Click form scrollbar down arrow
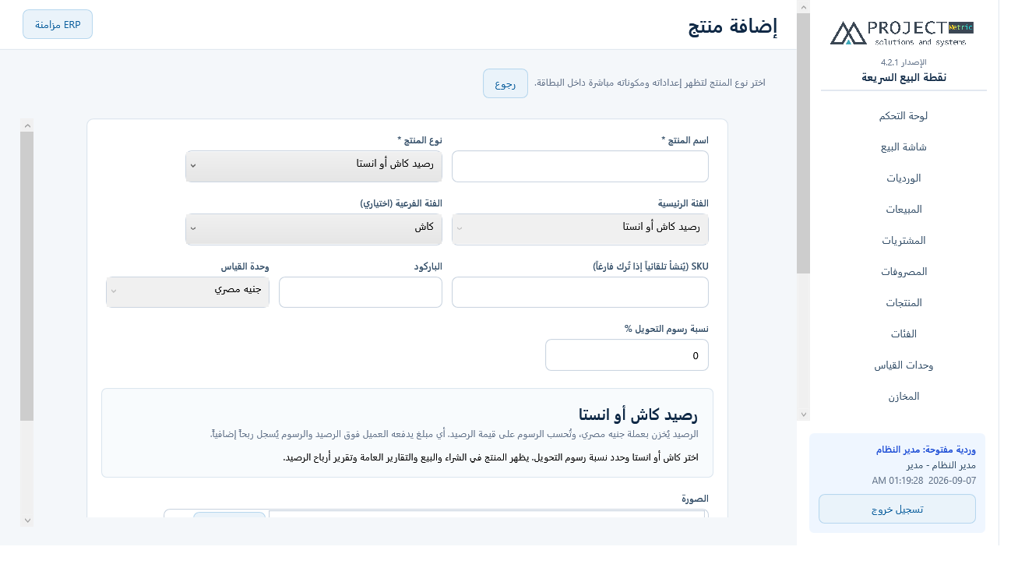 pos(27,520)
